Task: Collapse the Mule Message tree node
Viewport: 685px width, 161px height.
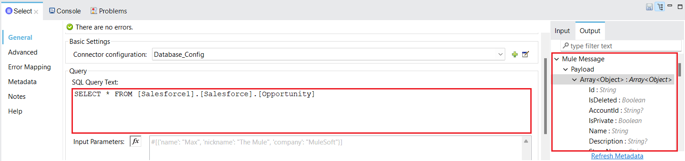Action: [x=556, y=59]
